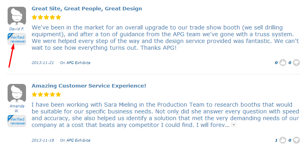This screenshot has height=150, width=308.
Task: Expand Amanda W.'s truncated review text
Action: (234, 125)
